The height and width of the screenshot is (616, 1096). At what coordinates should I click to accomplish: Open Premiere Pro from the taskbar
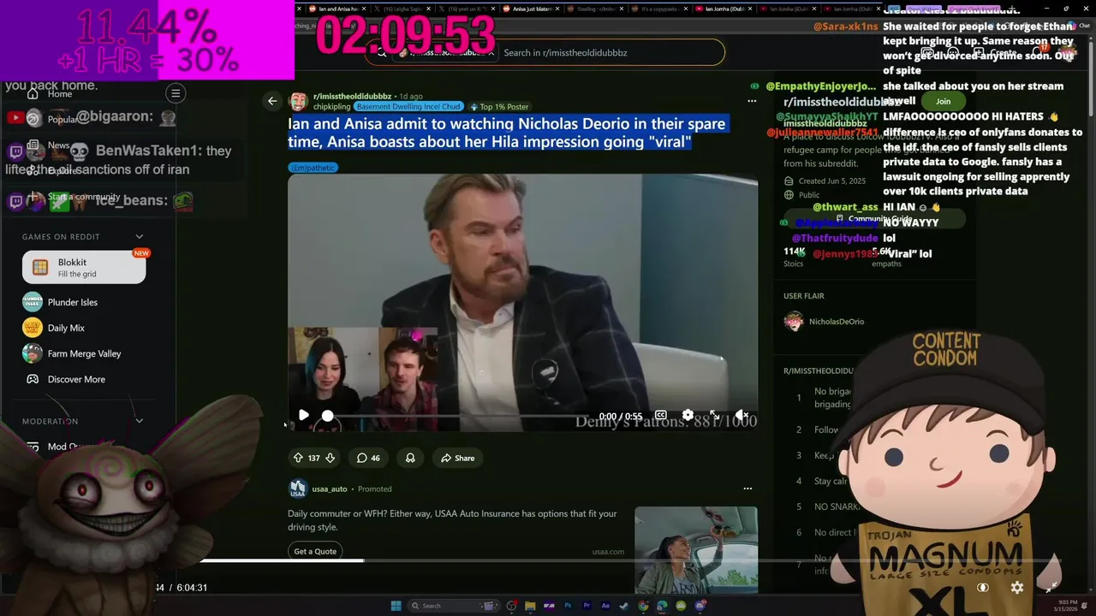(x=587, y=606)
